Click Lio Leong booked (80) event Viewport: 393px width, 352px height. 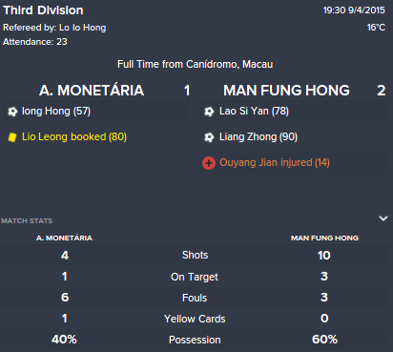point(74,137)
